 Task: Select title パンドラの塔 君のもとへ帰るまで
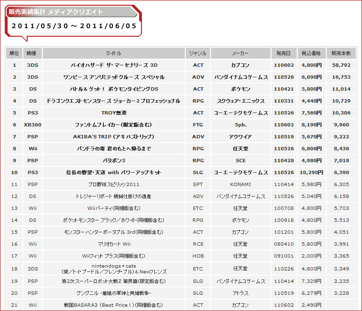pyautogui.click(x=114, y=149)
